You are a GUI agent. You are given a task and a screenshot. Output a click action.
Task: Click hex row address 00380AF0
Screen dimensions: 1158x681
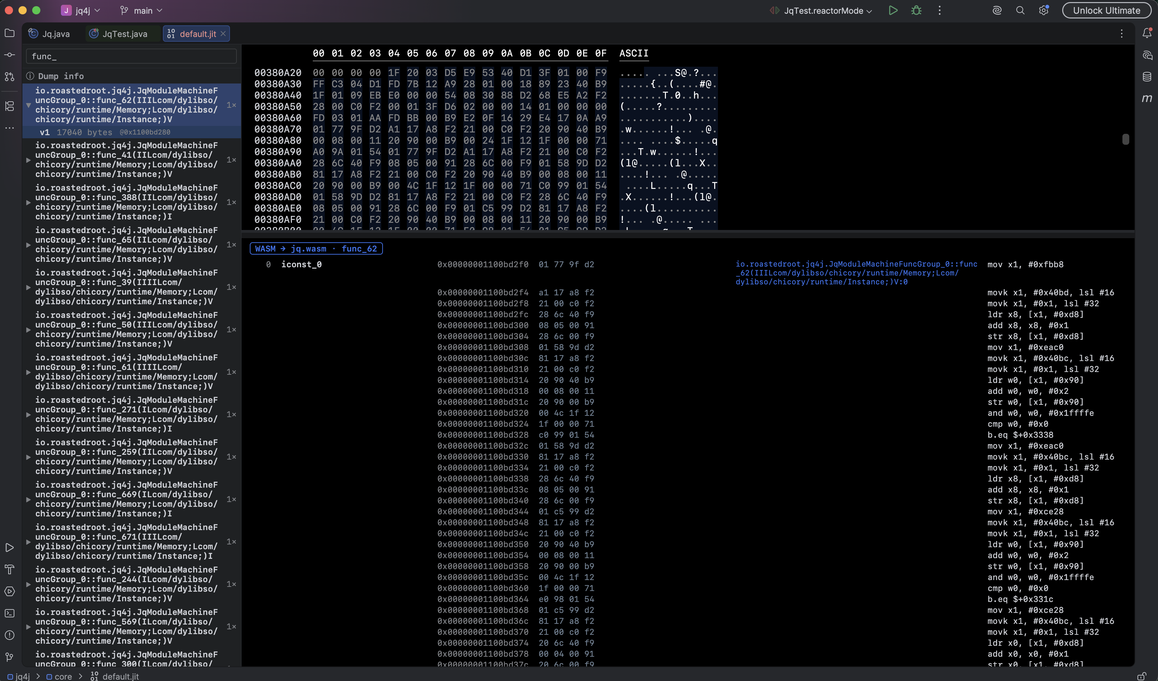[278, 220]
